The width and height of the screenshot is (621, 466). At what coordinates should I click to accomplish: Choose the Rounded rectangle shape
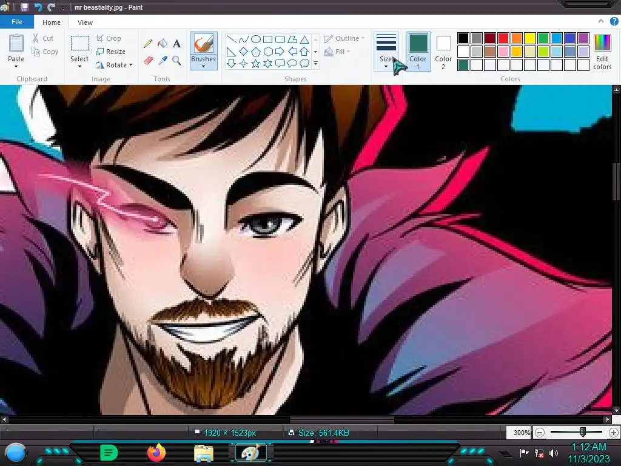280,39
